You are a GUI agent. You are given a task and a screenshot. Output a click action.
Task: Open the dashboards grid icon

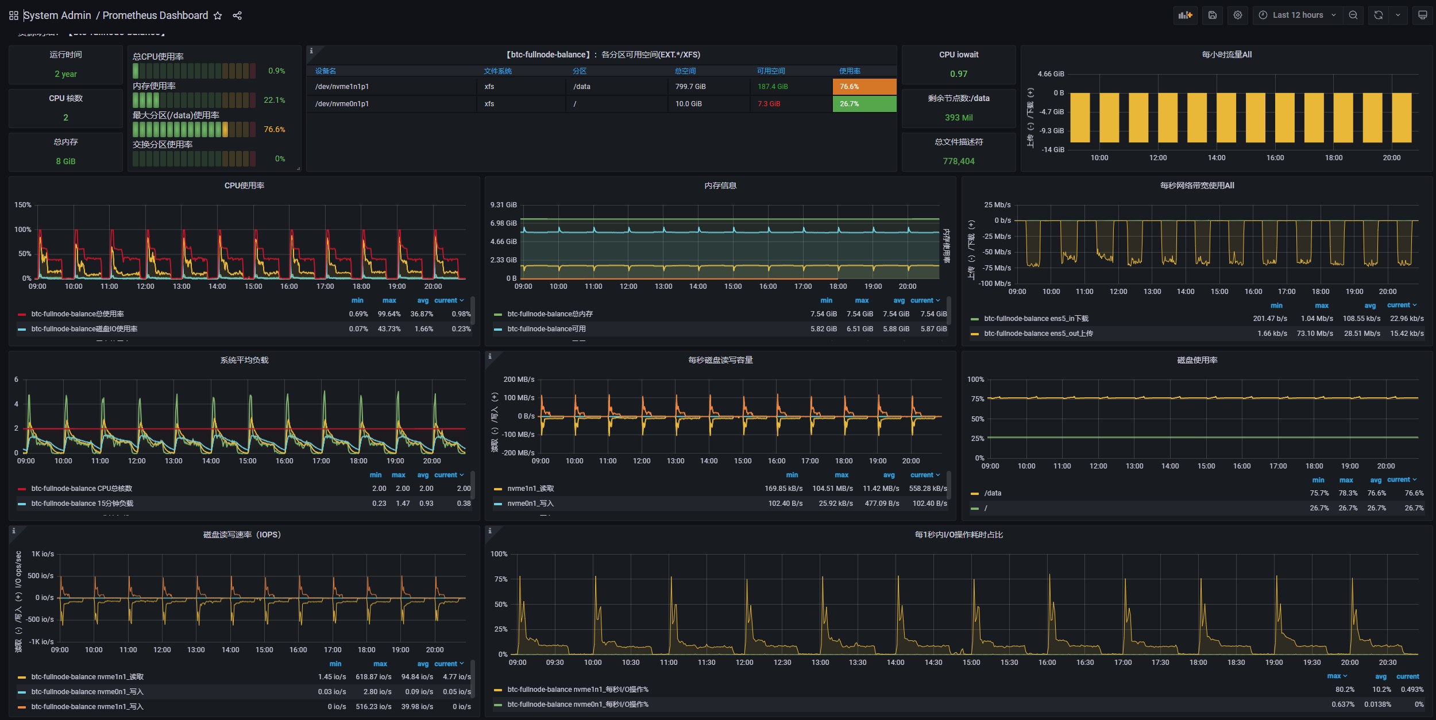tap(14, 16)
